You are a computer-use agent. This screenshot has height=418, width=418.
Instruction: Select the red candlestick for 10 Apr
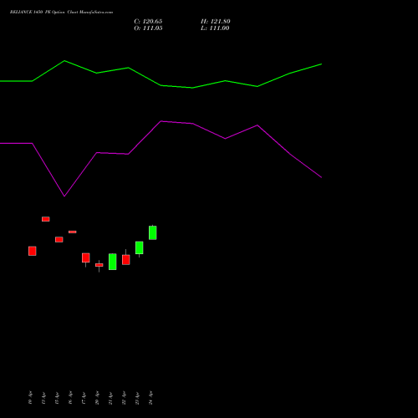(x=33, y=251)
